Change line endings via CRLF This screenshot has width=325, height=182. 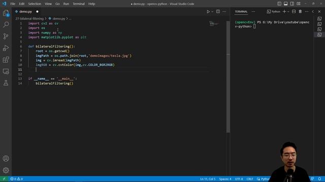click(249, 179)
